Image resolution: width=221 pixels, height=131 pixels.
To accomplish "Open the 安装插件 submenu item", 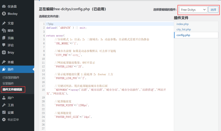I will pyautogui.click(x=8, y=83).
